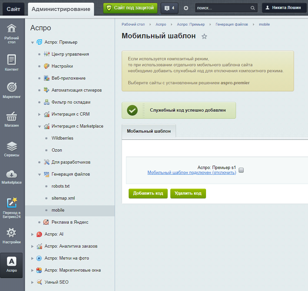Viewport: 308px width, 291px height.
Task: Click Сайт под защитой button
Action: (130, 8)
